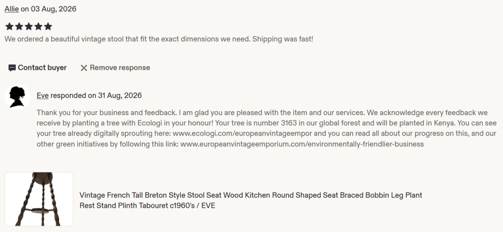
Task: Click the Remove response text
Action: (120, 68)
